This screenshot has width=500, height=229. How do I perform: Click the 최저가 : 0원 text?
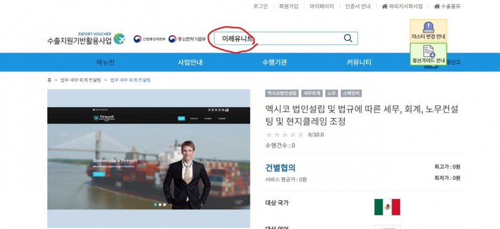[447, 178]
